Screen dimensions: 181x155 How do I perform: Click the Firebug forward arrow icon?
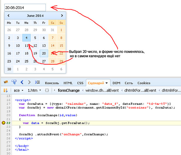click(x=29, y=82)
